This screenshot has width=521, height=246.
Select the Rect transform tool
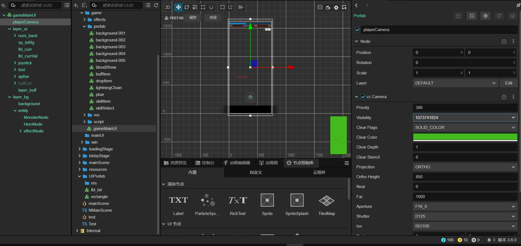point(203,7)
